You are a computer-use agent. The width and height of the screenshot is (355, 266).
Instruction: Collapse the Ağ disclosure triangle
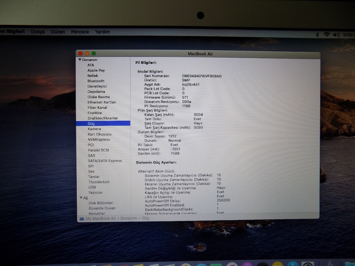(x=81, y=198)
